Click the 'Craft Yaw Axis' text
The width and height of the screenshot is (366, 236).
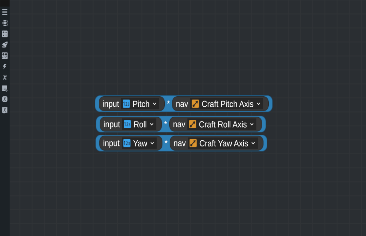pos(224,143)
